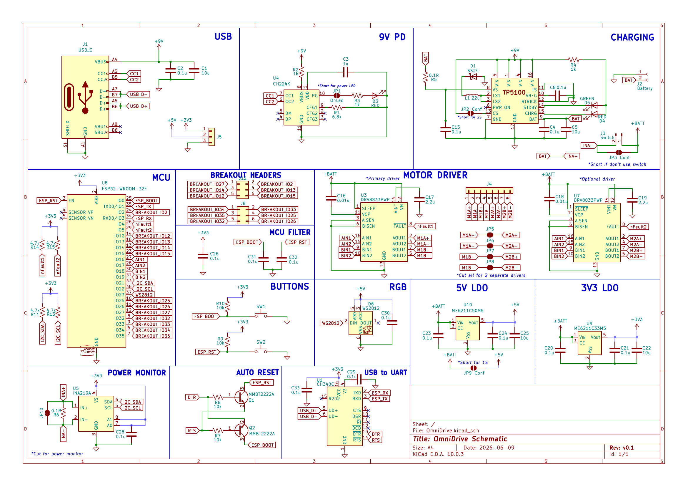Viewport: 688px width, 487px height.
Task: Select the J8 breakout header symbol
Action: pyautogui.click(x=243, y=215)
